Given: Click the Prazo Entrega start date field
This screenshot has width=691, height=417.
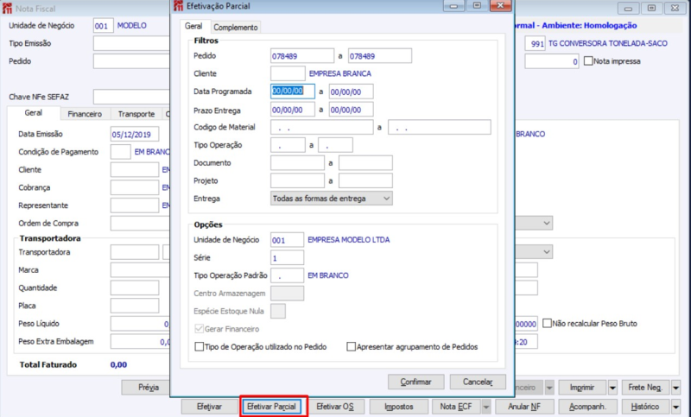Looking at the screenshot, I should coord(293,110).
